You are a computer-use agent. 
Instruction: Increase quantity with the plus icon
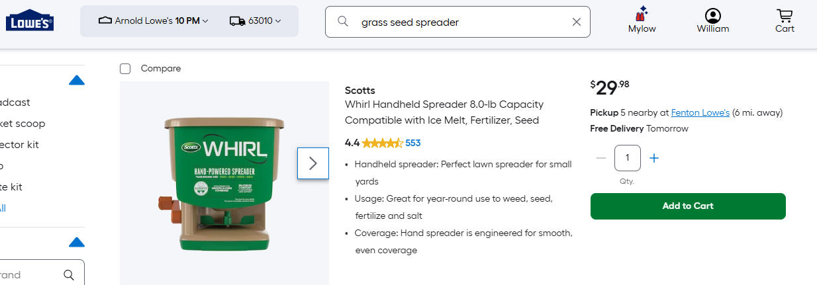click(x=654, y=158)
